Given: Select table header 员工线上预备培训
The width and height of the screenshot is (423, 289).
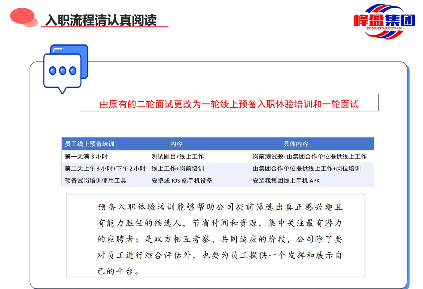Looking at the screenshot, I should pyautogui.click(x=89, y=144).
